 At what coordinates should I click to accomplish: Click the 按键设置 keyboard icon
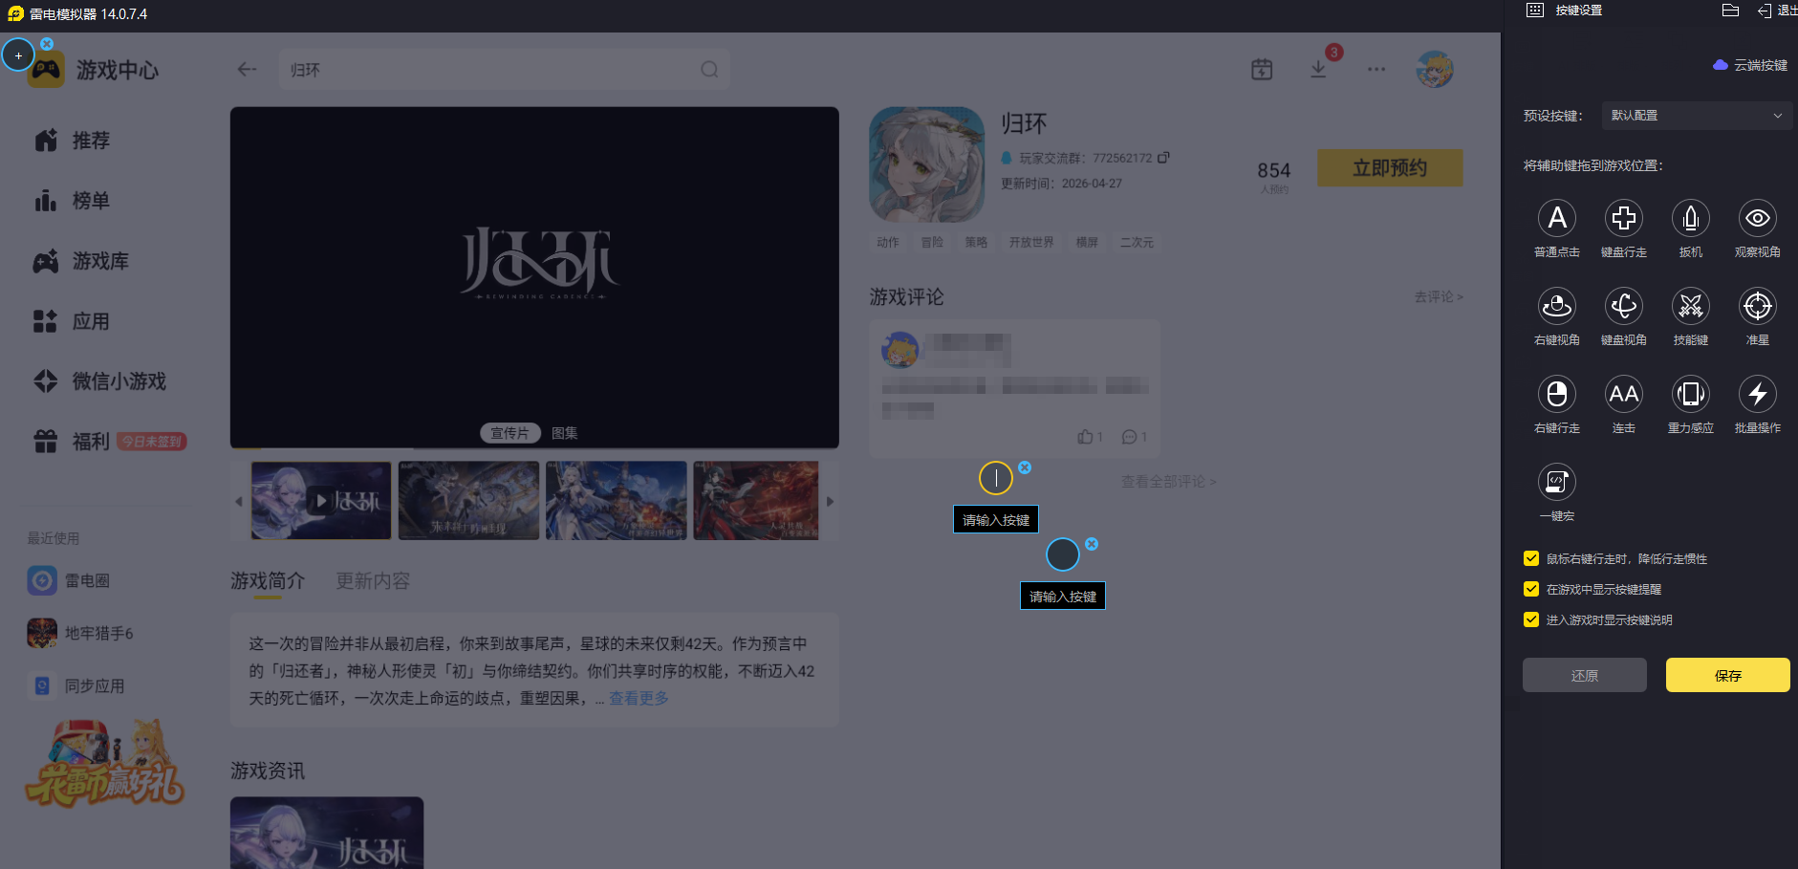(x=1535, y=11)
